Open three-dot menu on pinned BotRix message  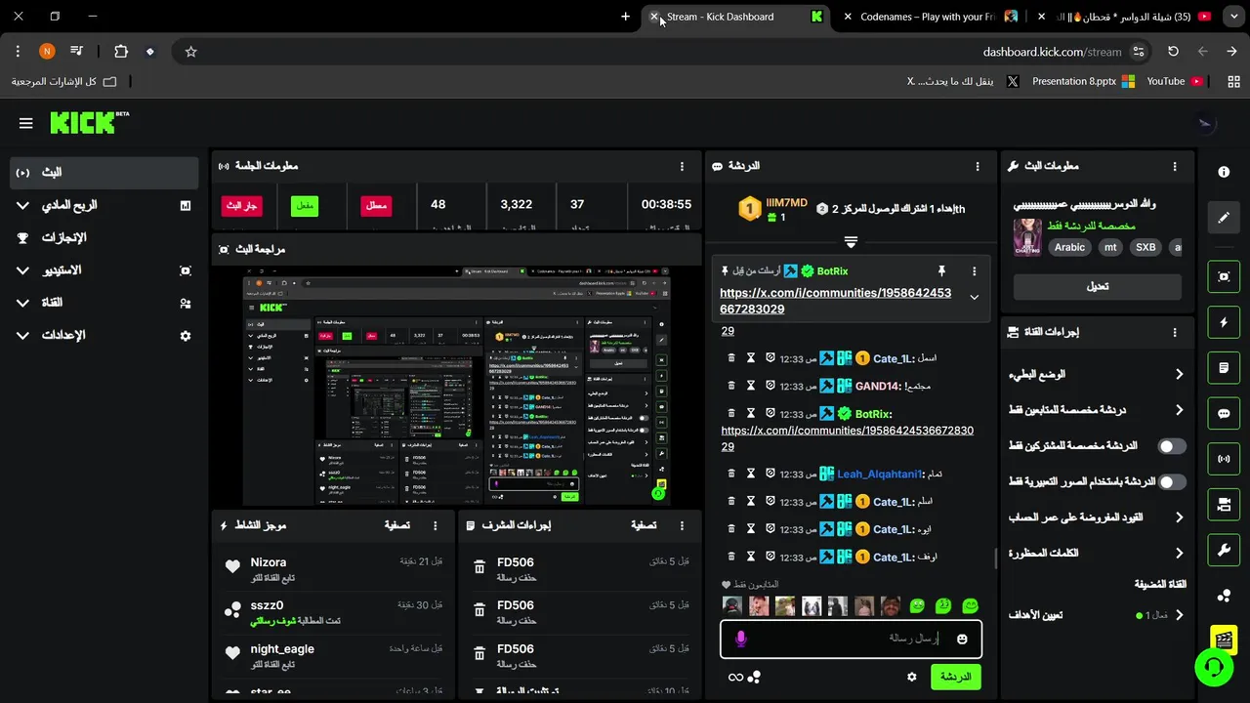tap(974, 270)
